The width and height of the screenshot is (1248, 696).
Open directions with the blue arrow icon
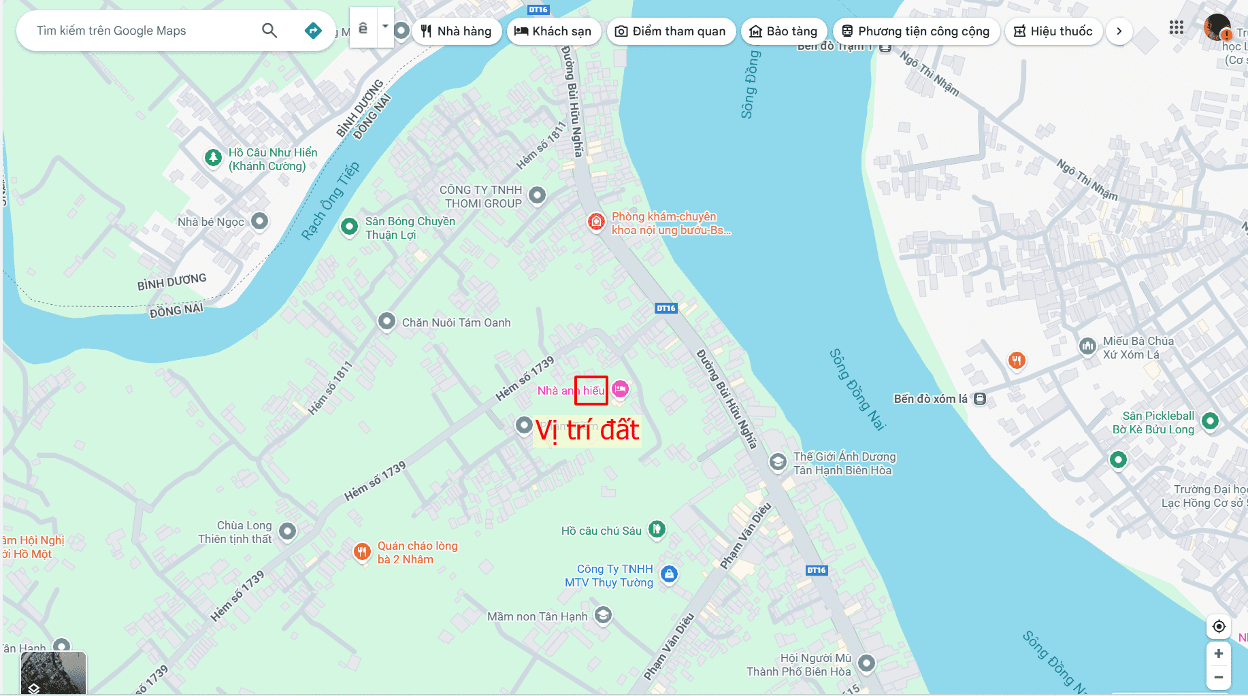313,31
